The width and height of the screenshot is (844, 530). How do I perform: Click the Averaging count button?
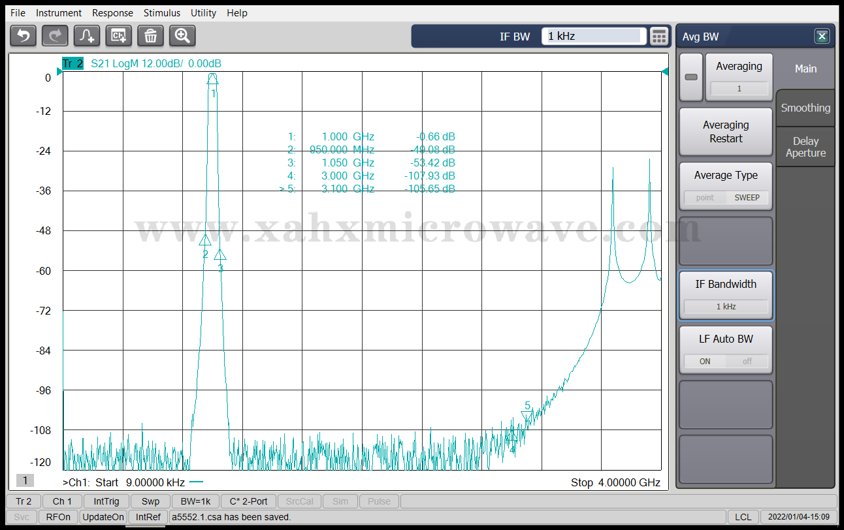[739, 77]
